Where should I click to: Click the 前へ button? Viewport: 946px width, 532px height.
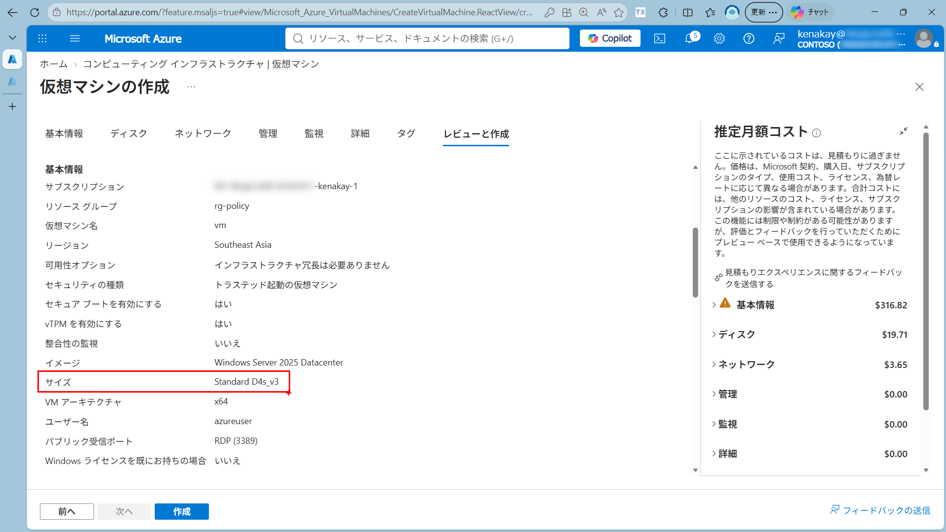pos(67,511)
